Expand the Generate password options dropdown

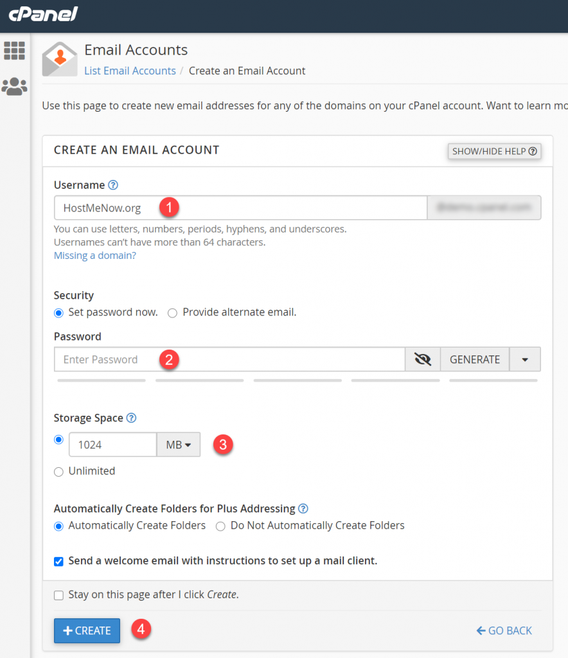coord(525,359)
